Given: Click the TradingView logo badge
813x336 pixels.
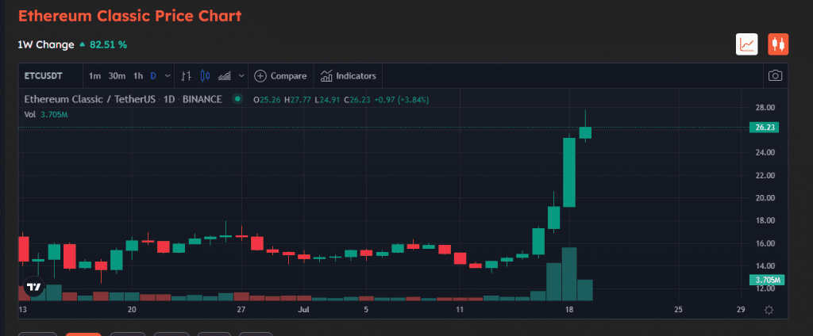Looking at the screenshot, I should pyautogui.click(x=34, y=287).
